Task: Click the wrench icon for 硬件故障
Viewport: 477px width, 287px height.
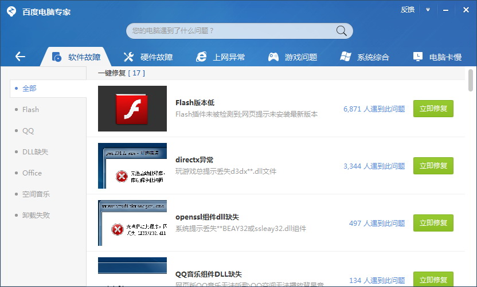Action: coord(128,57)
